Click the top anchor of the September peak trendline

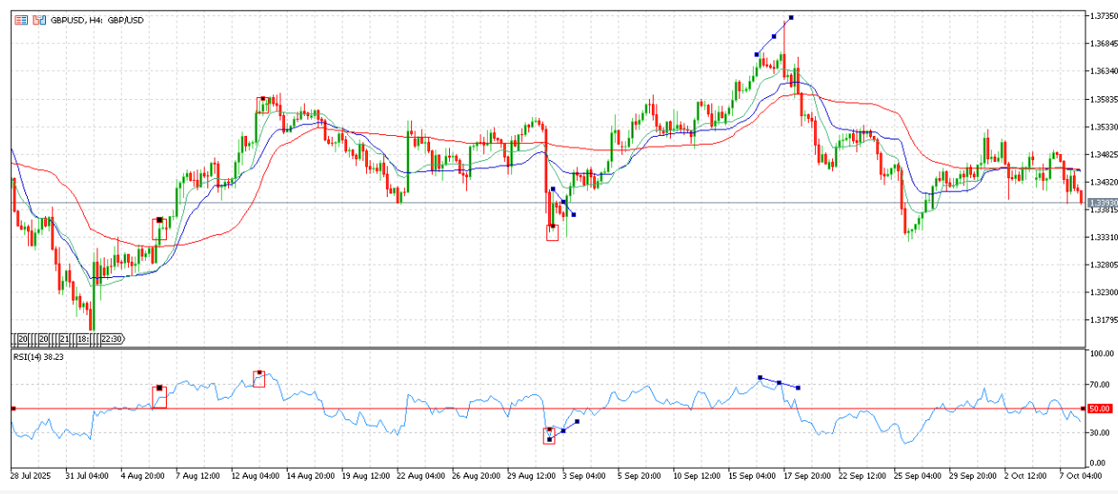(790, 17)
